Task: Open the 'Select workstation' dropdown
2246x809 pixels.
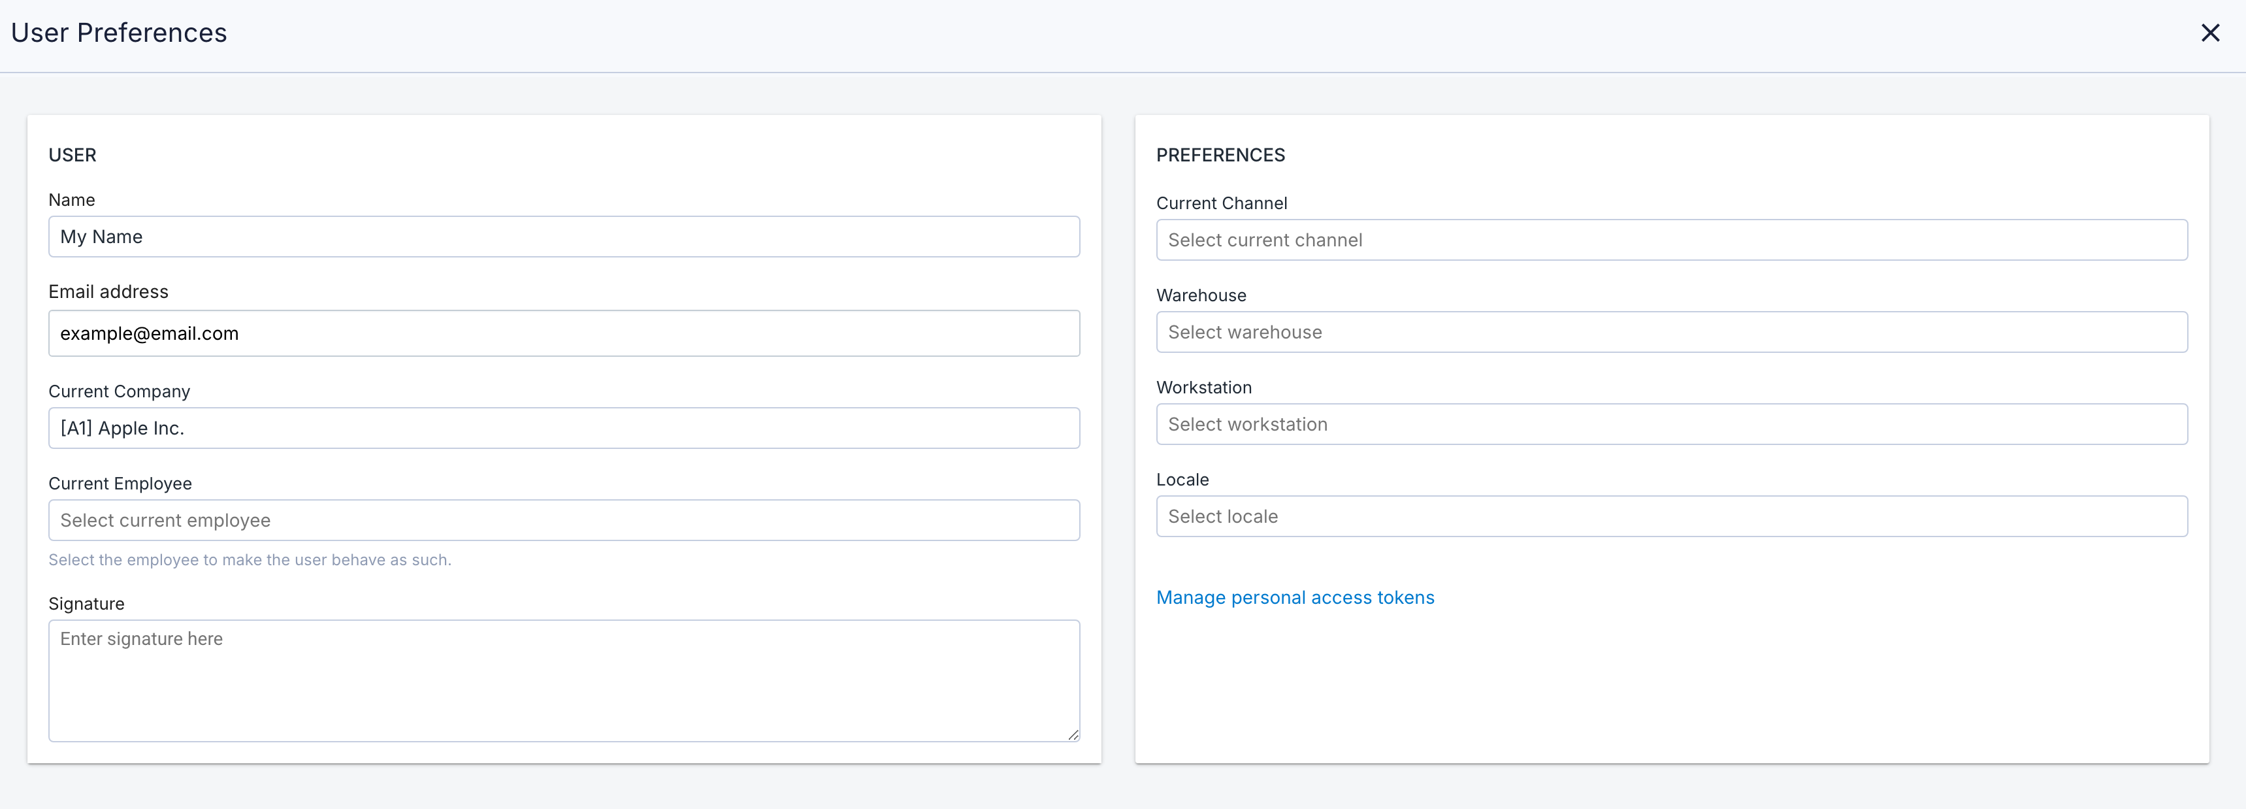Action: tap(1670, 425)
